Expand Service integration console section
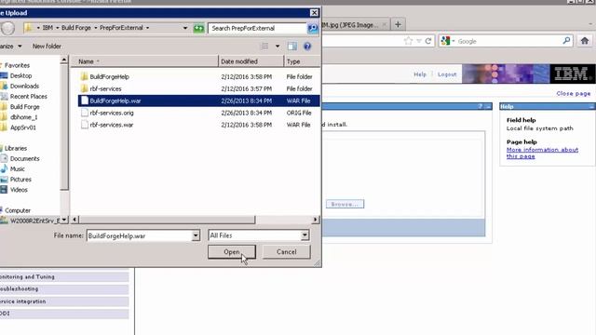 64,301
